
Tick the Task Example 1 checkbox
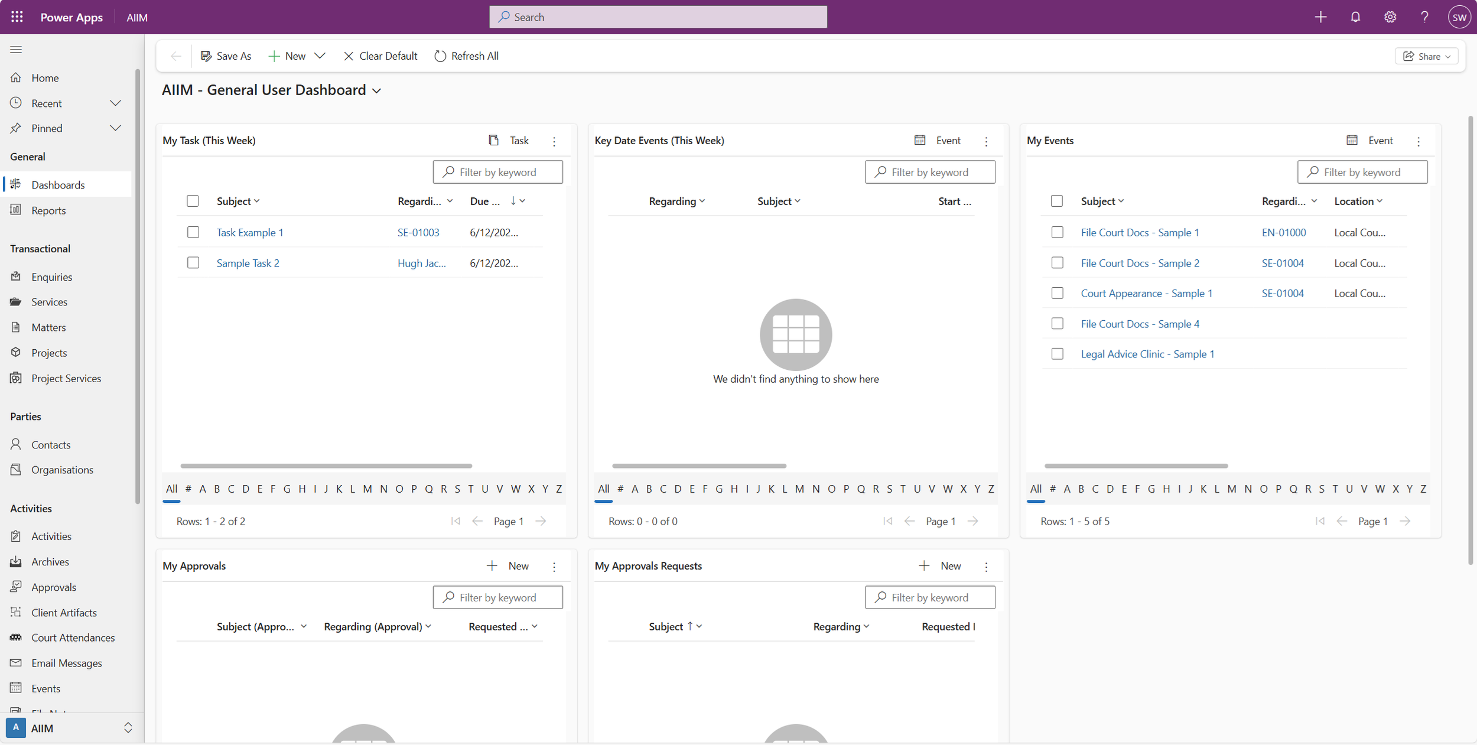[x=193, y=232]
